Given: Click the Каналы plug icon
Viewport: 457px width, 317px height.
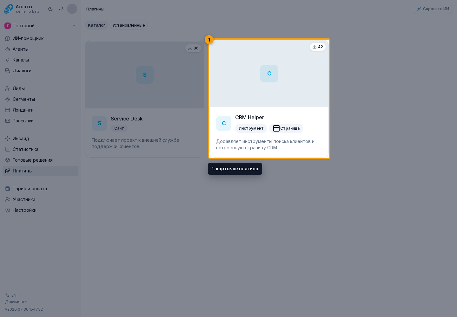Looking at the screenshot, I should (x=8, y=60).
